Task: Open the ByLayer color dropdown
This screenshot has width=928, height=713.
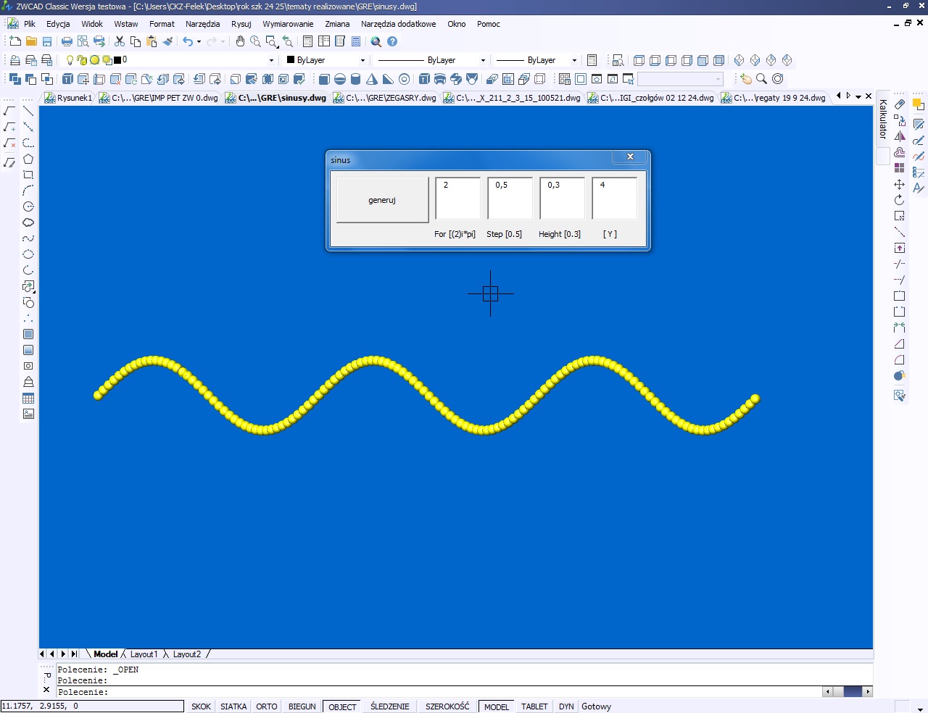Action: [362, 60]
